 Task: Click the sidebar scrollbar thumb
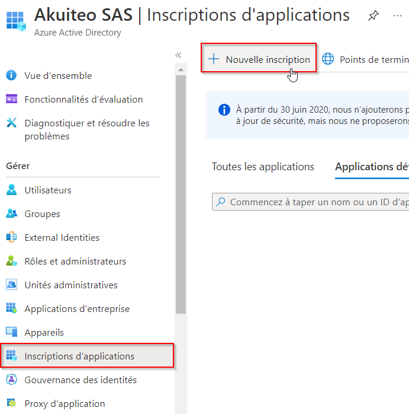(x=181, y=195)
